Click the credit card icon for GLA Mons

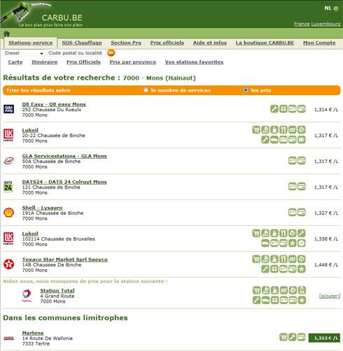(302, 161)
